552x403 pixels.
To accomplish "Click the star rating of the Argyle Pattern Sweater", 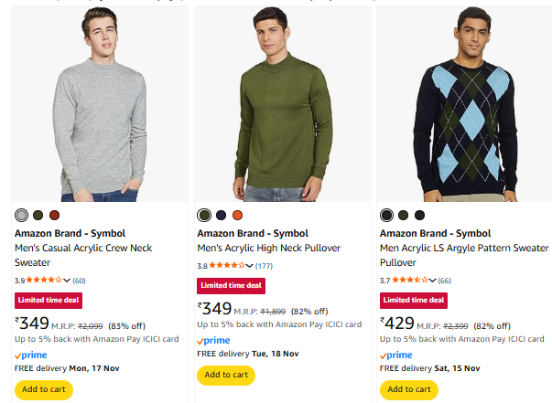I will (x=409, y=280).
